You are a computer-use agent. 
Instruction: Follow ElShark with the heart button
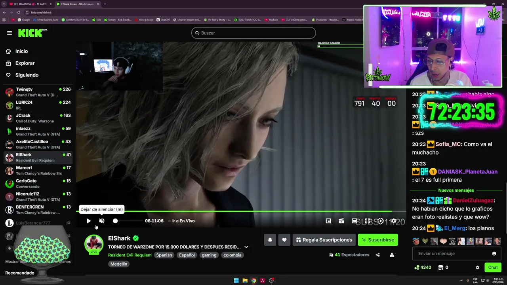pos(284,240)
